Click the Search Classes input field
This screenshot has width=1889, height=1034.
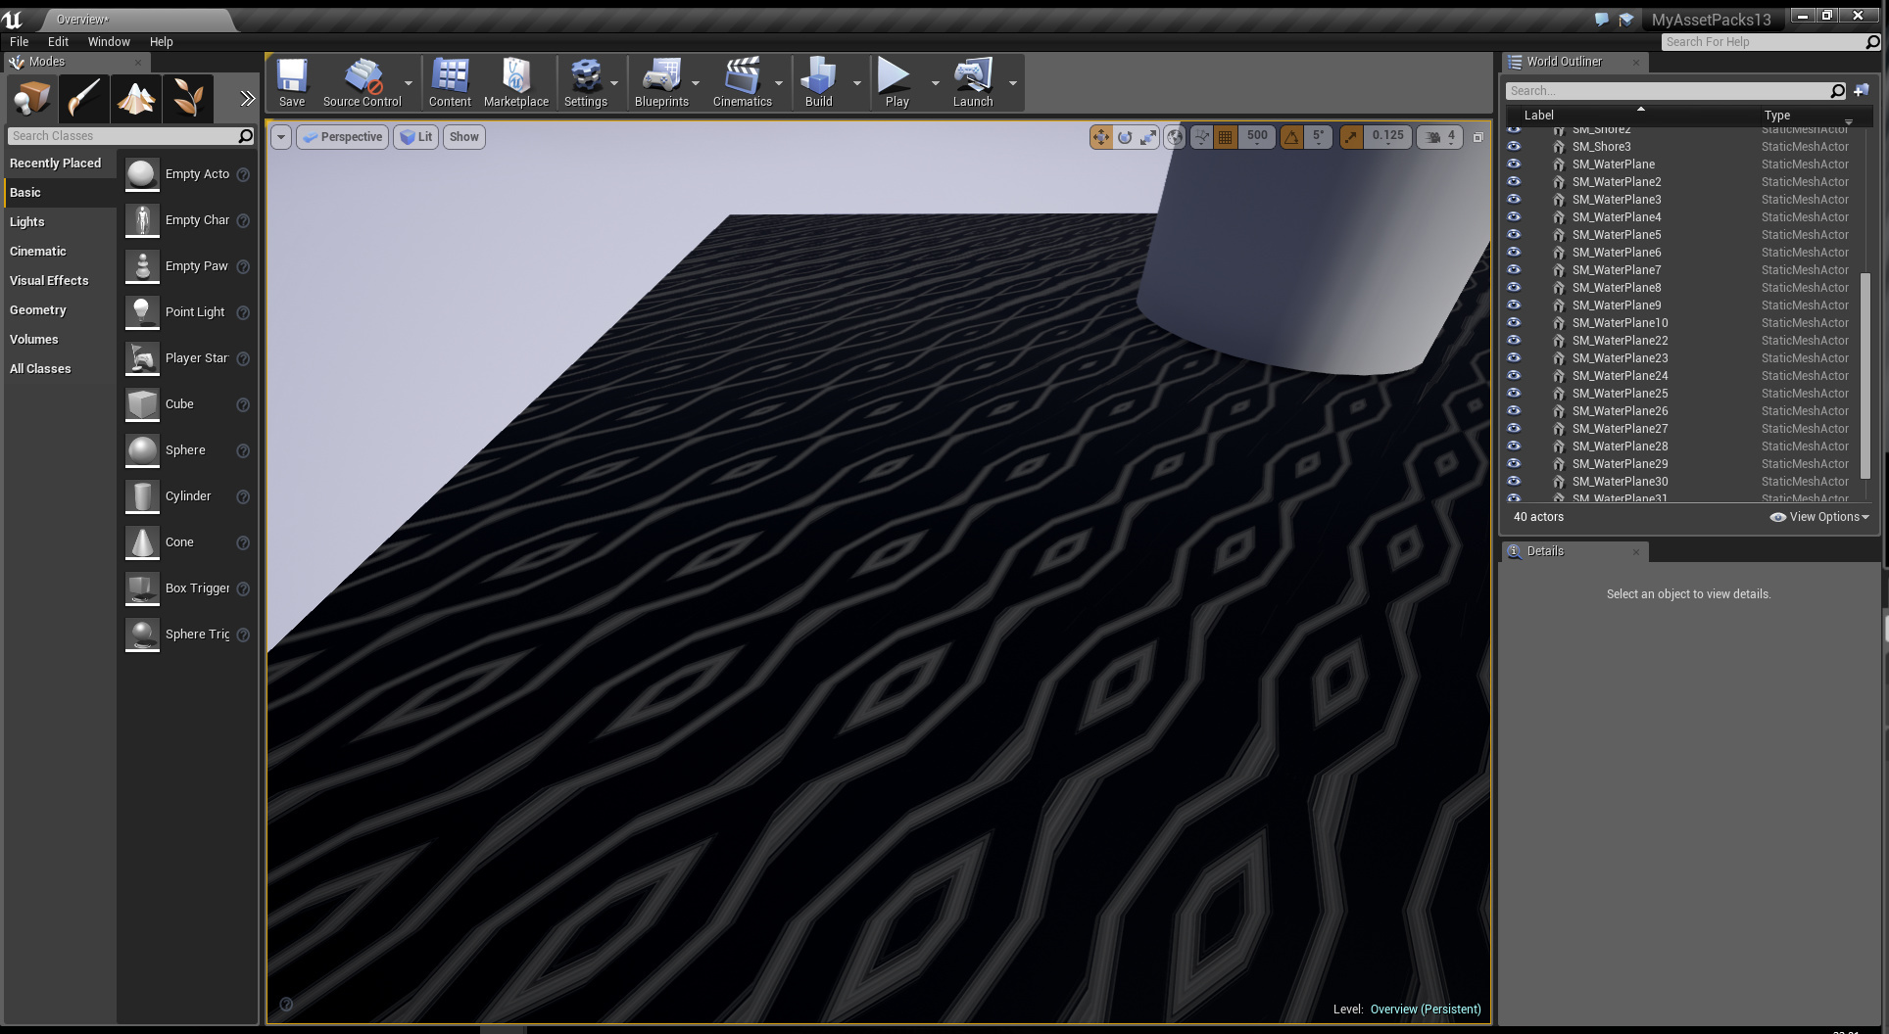[122, 136]
